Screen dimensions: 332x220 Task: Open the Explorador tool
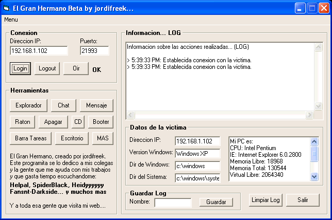(x=28, y=105)
